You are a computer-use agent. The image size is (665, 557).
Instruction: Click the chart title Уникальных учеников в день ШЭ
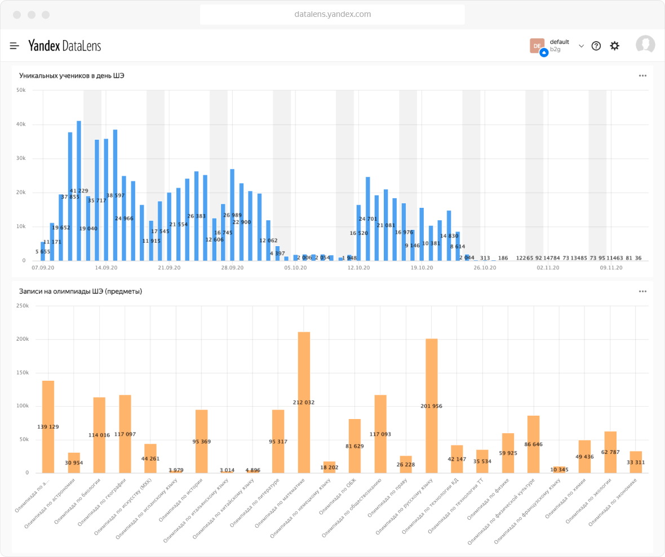coord(72,75)
